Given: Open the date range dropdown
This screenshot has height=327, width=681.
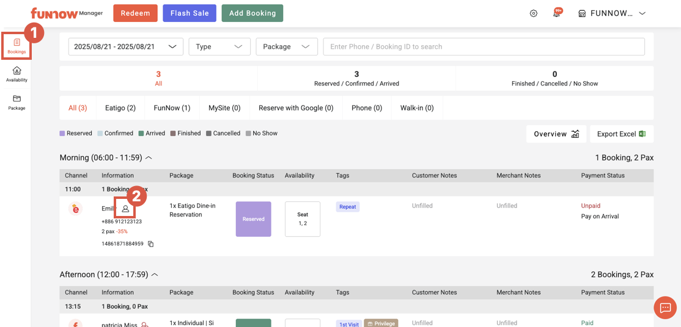Looking at the screenshot, I should pyautogui.click(x=125, y=46).
